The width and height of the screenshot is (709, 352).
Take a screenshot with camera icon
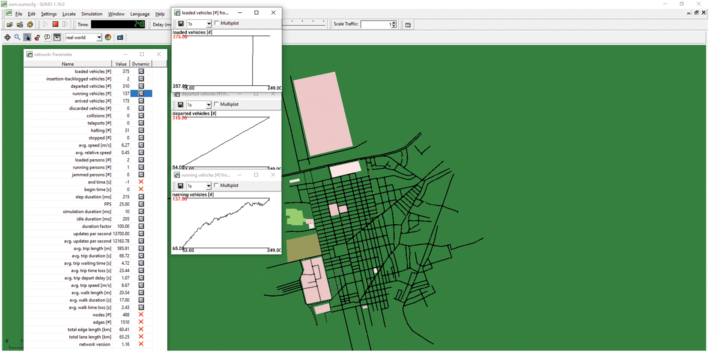[x=120, y=37]
